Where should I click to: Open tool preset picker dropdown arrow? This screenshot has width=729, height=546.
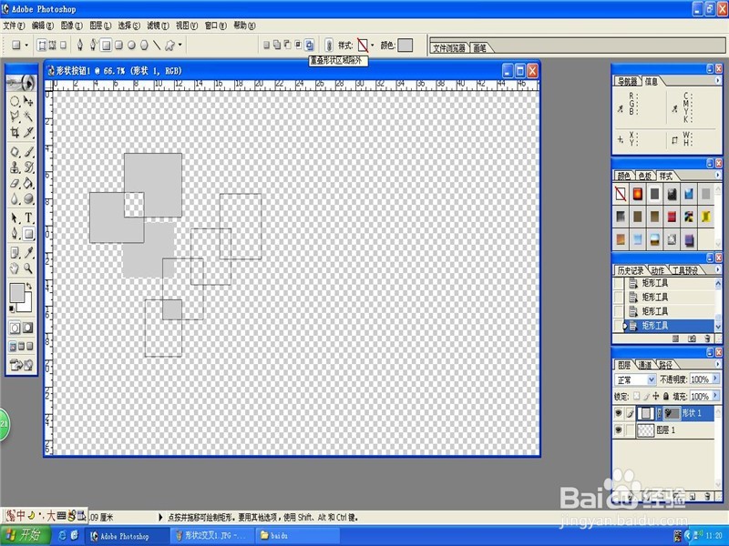tap(26, 45)
